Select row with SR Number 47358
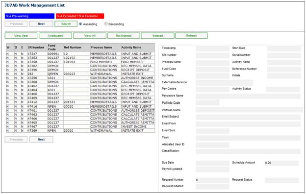Viewport: 306px width, 194px height. [x=80, y=62]
